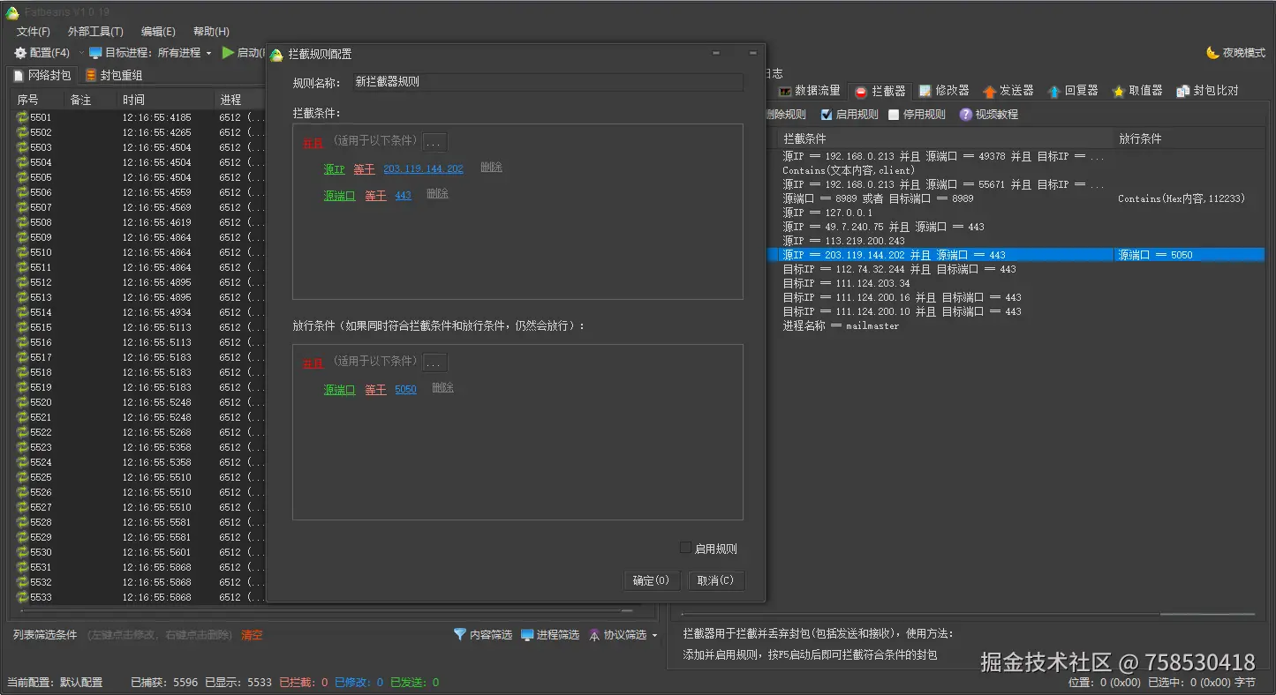Enable the 启用规则 checkbox in the dialog
1276x695 pixels.
[x=686, y=547]
